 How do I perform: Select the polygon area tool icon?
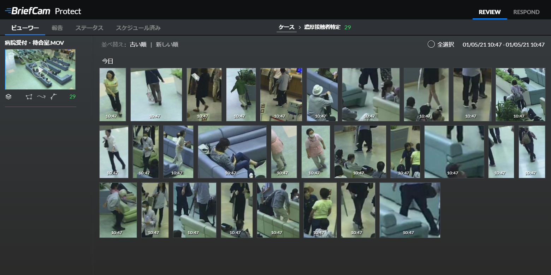click(29, 97)
